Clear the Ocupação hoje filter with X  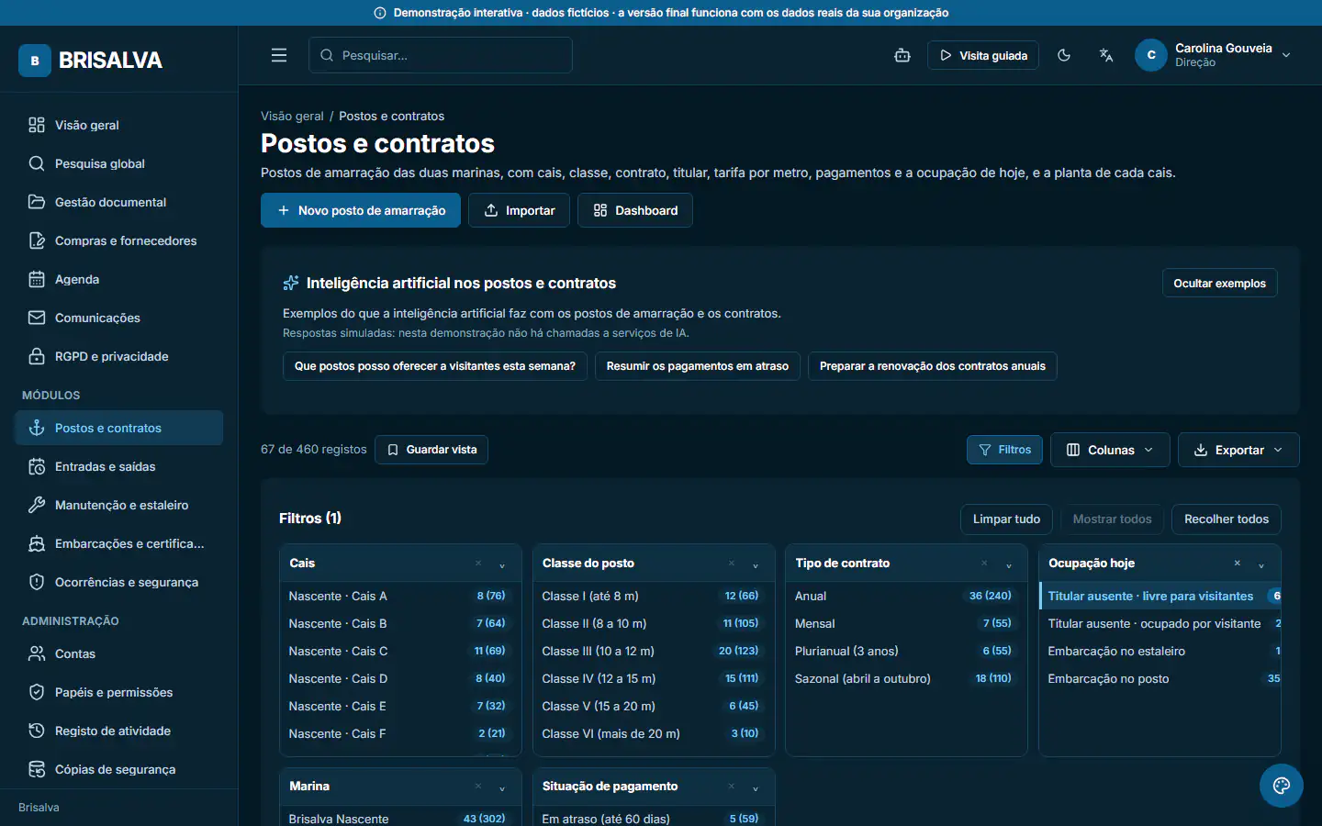(x=1238, y=564)
